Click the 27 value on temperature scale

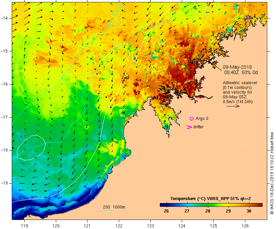pos(187,211)
